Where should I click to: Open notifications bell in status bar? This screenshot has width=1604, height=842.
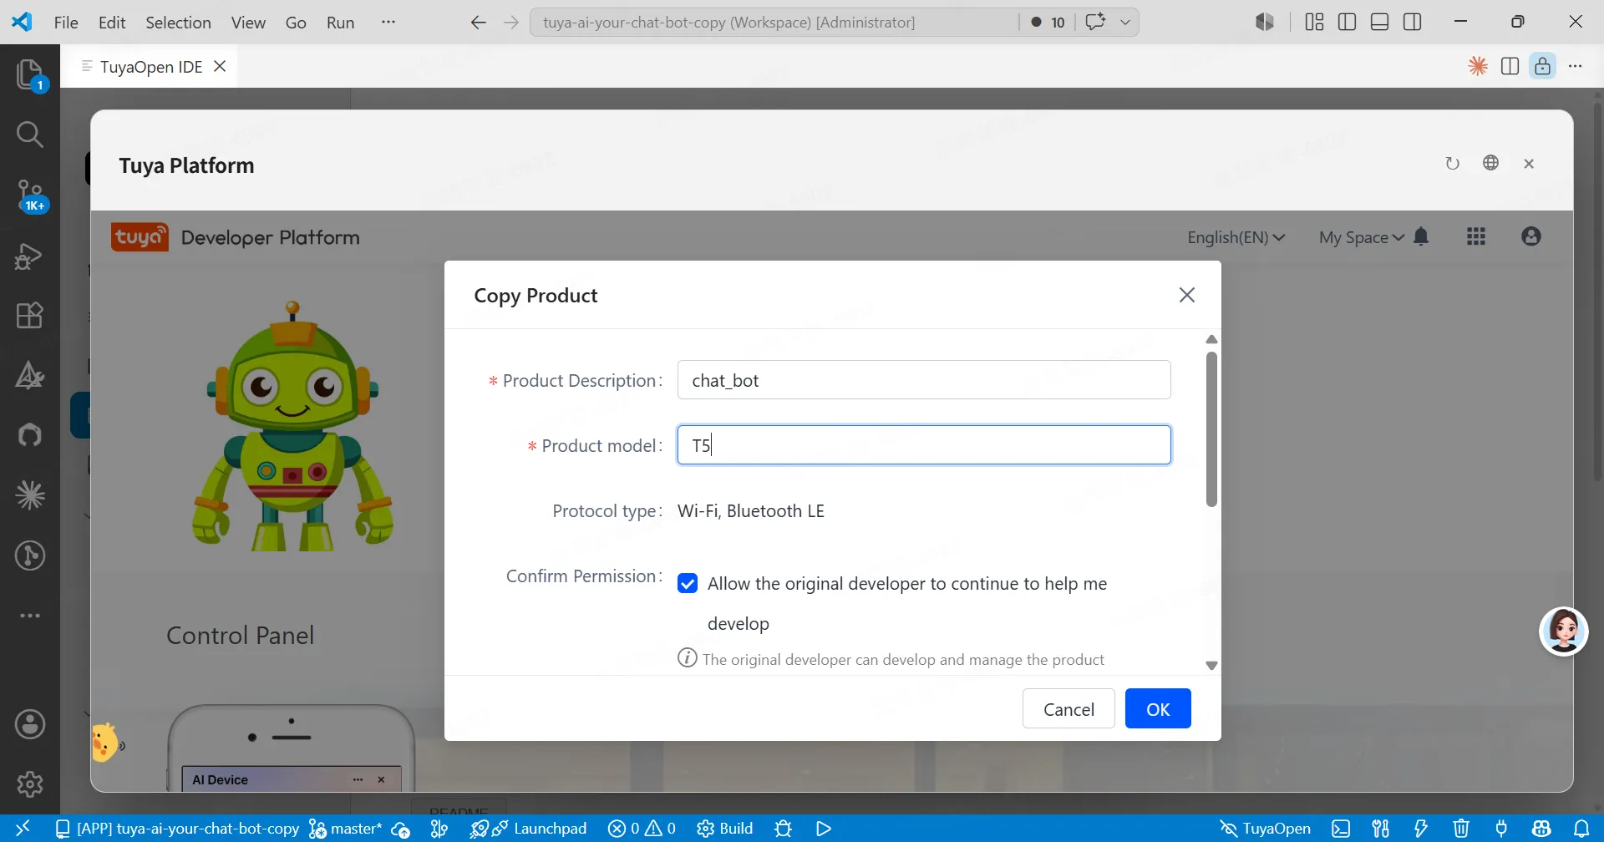(x=1581, y=829)
